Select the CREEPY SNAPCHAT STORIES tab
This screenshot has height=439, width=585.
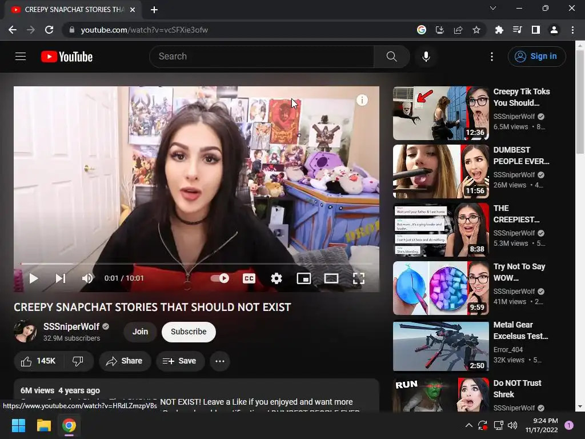click(x=73, y=10)
